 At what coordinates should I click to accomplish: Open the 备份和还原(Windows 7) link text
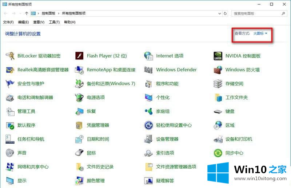coord(111,84)
